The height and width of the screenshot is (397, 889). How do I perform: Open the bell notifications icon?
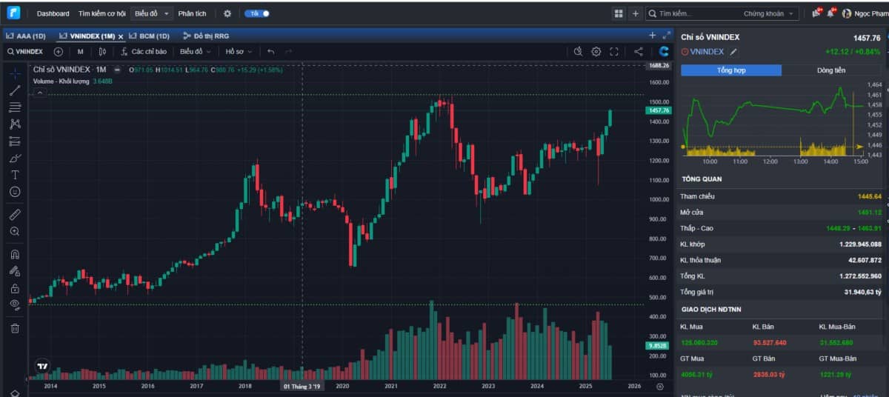pos(830,13)
